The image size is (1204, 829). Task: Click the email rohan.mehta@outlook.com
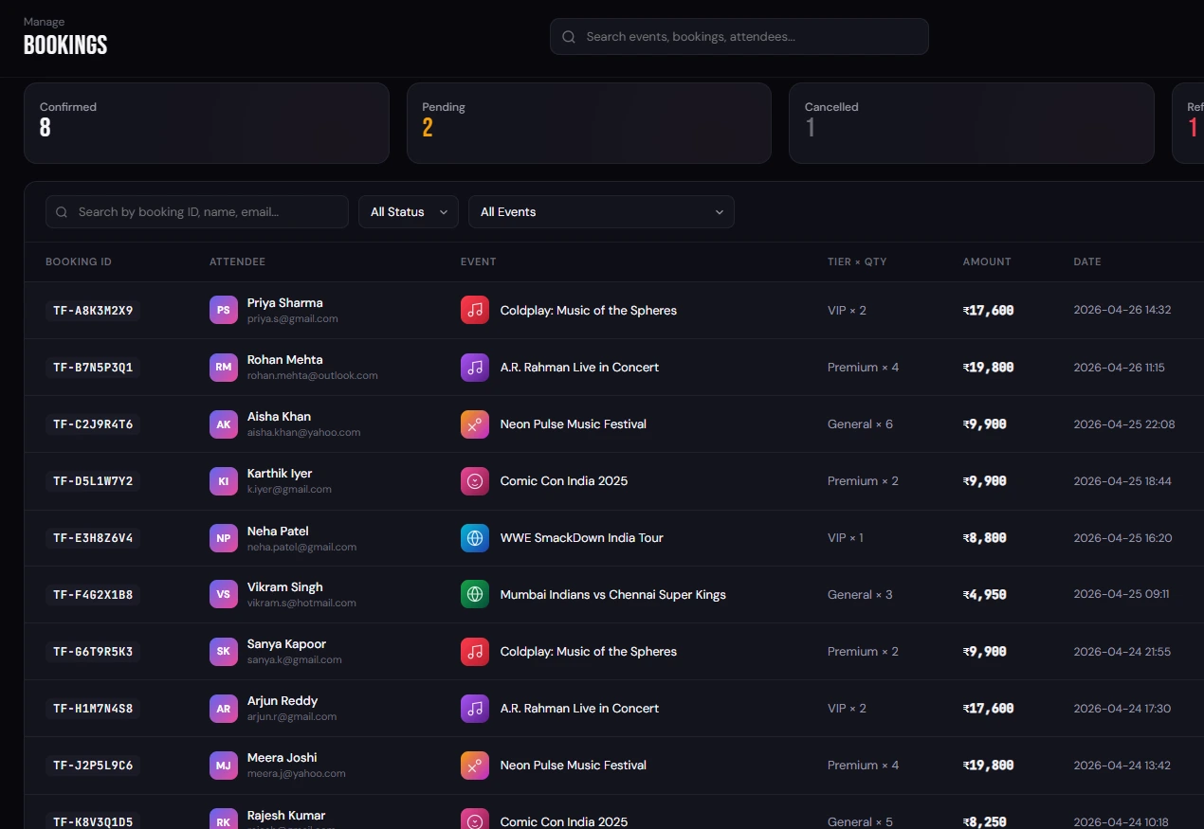point(313,376)
